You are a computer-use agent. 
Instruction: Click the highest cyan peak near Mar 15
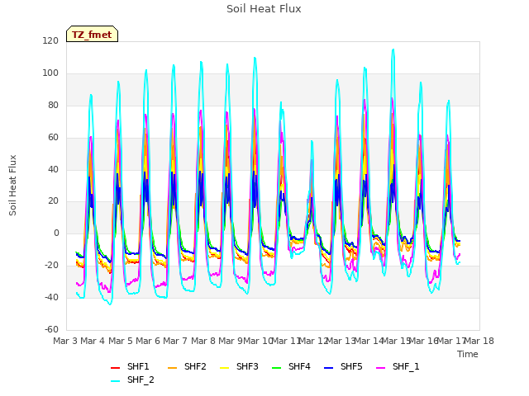(393, 49)
